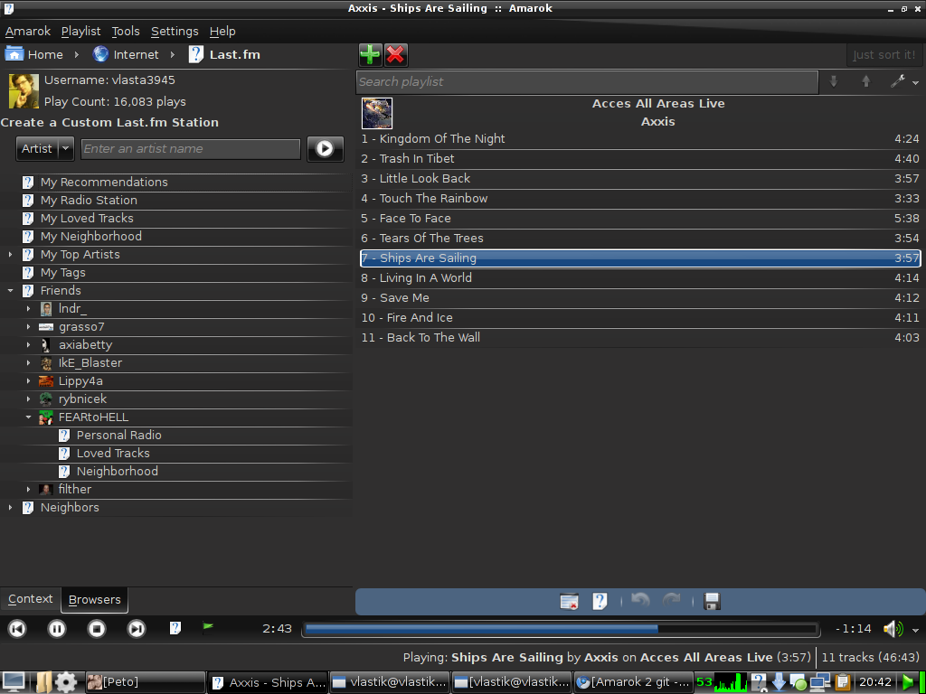
Task: Click the remaining time -1:14 label
Action: [854, 629]
